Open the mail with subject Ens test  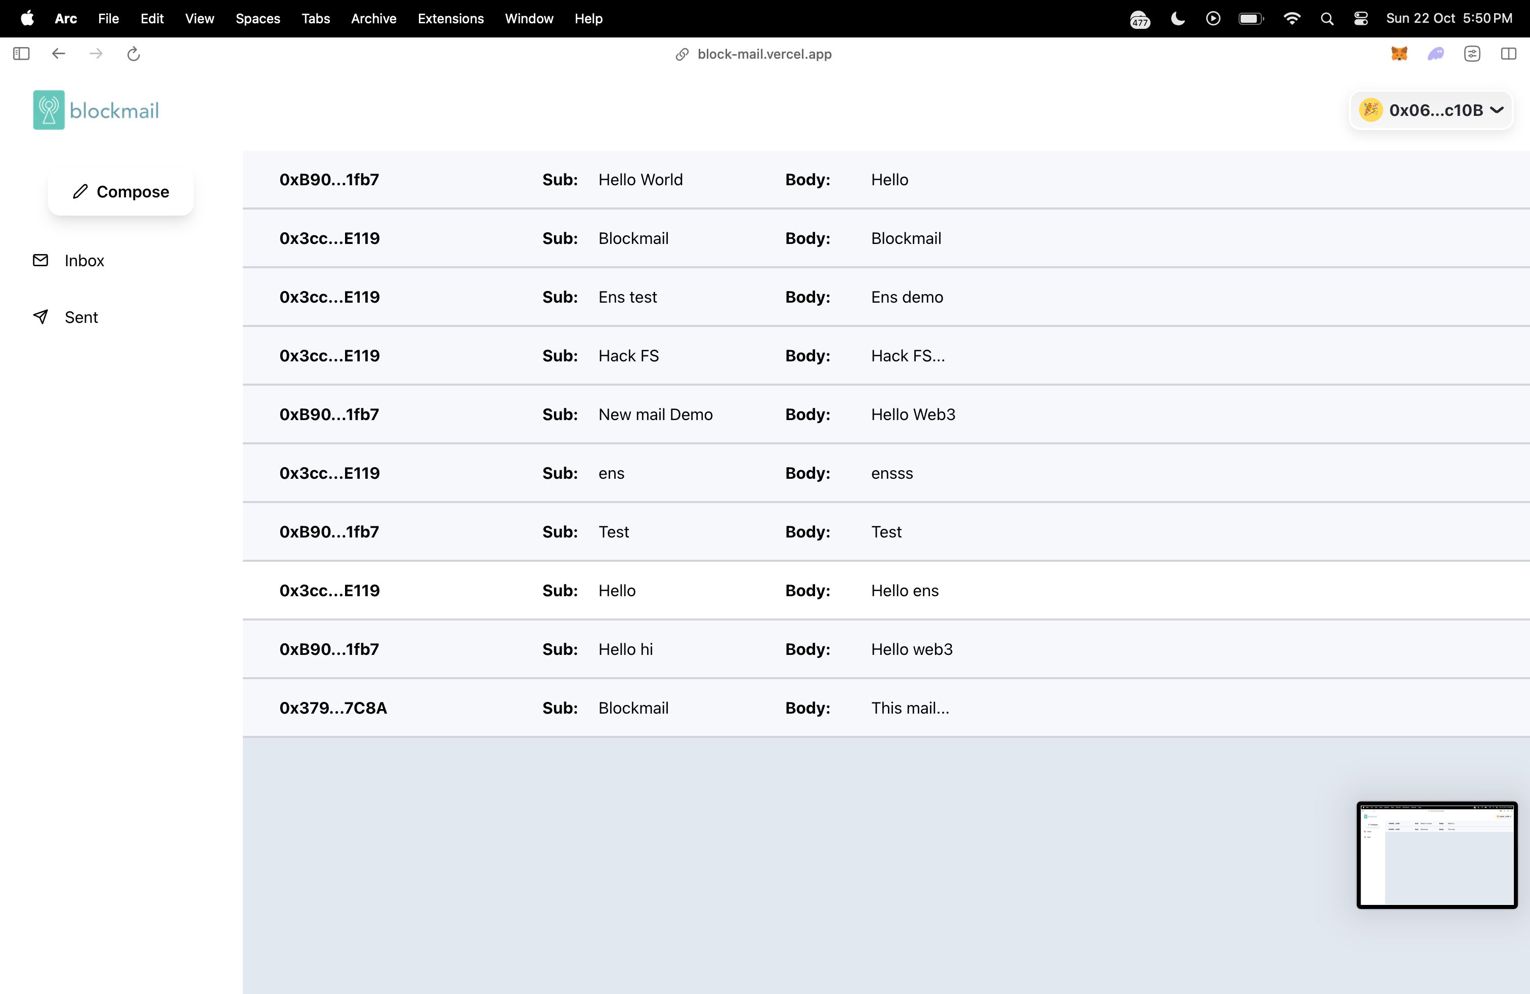tap(886, 297)
